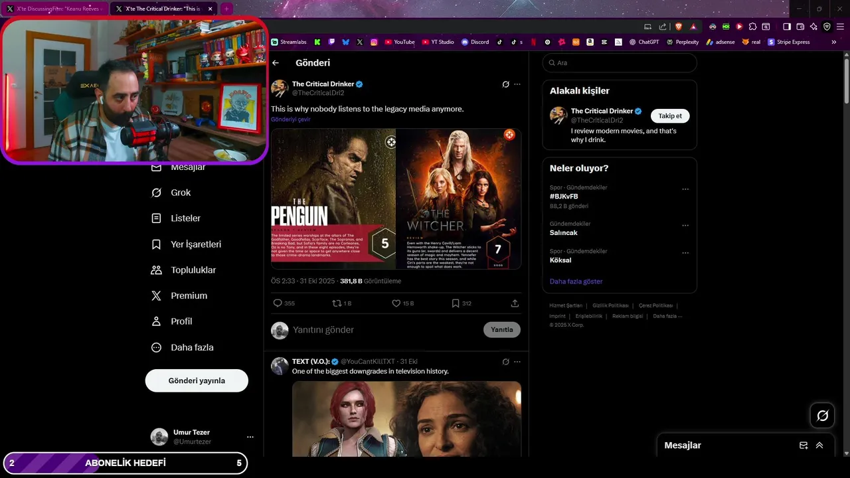Open Premium in the sidebar
Viewport: 850px width, 478px height.
(179, 296)
